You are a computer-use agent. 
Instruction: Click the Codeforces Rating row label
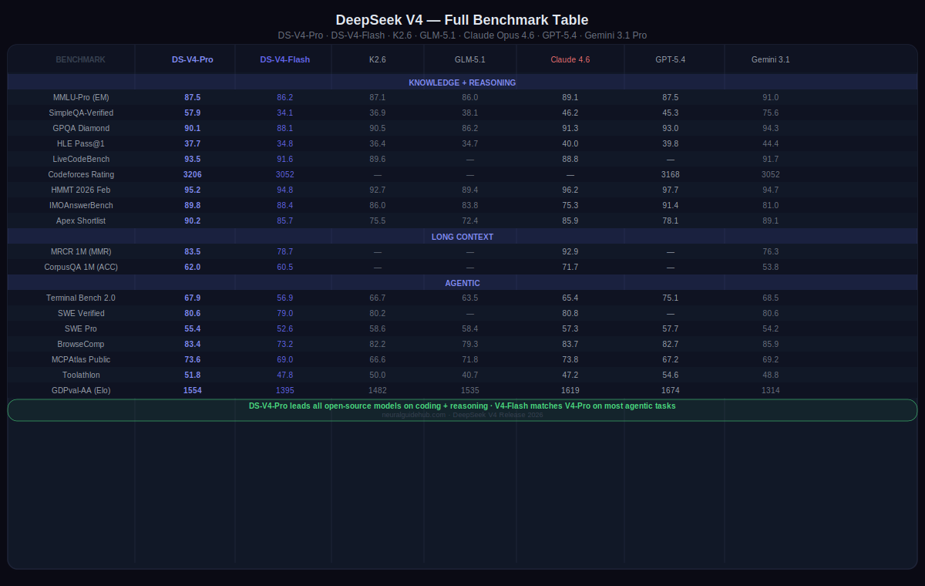pyautogui.click(x=81, y=174)
